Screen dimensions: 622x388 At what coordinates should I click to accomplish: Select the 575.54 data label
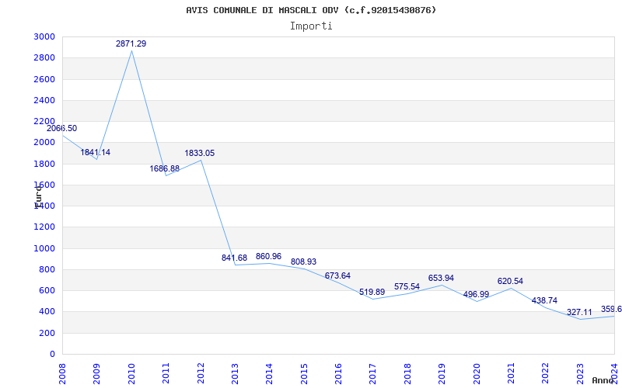tap(407, 286)
